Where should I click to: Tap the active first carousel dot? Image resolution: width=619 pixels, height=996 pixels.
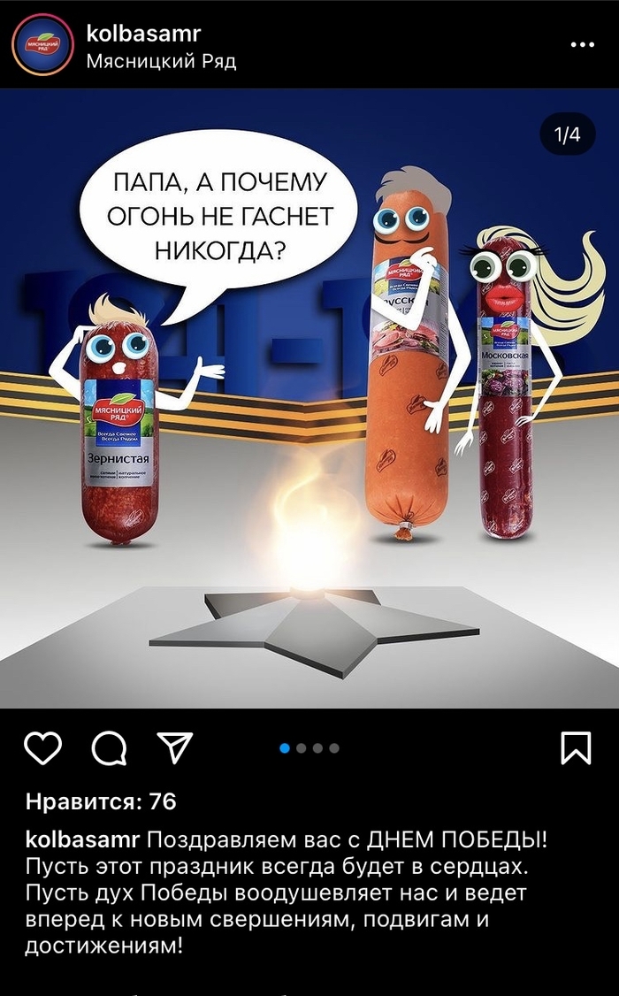click(x=285, y=748)
